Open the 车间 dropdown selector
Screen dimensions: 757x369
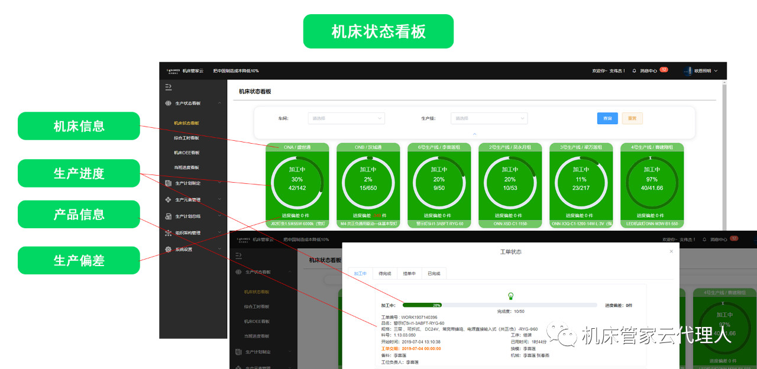coord(346,118)
